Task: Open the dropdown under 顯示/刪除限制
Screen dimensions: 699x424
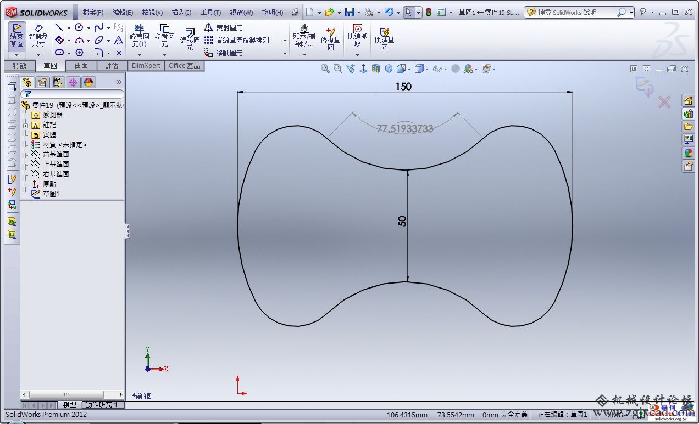Action: click(x=303, y=54)
